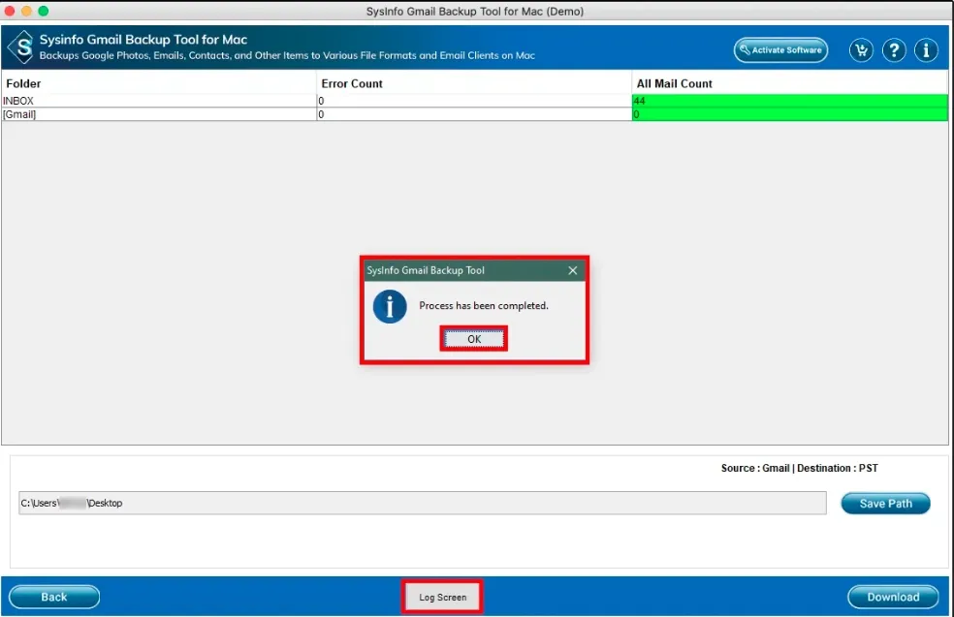Confirm the dialog with OK
The height and width of the screenshot is (617, 954).
click(473, 339)
